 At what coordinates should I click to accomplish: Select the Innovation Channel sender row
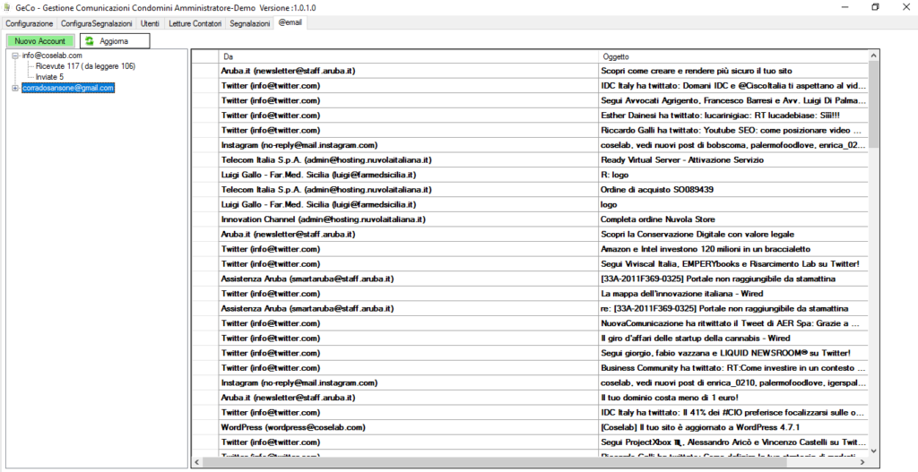[408, 219]
